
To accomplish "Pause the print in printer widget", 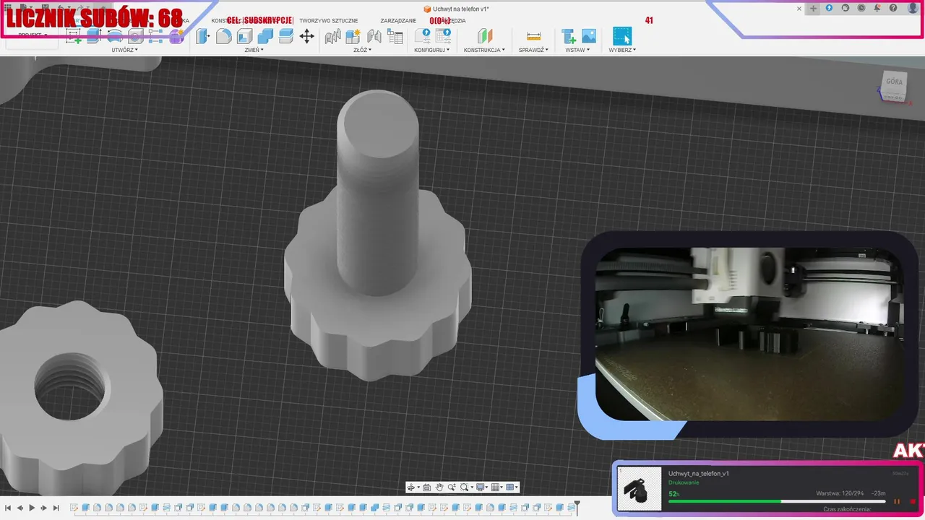I will 897,501.
